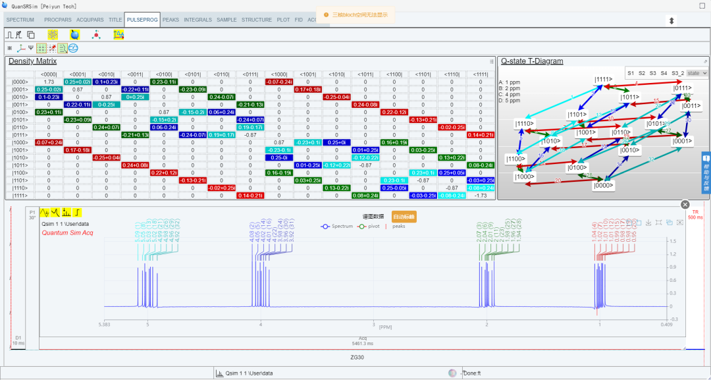Click the yellow atom icon in toolbar
711x380 pixels.
[x=53, y=34]
